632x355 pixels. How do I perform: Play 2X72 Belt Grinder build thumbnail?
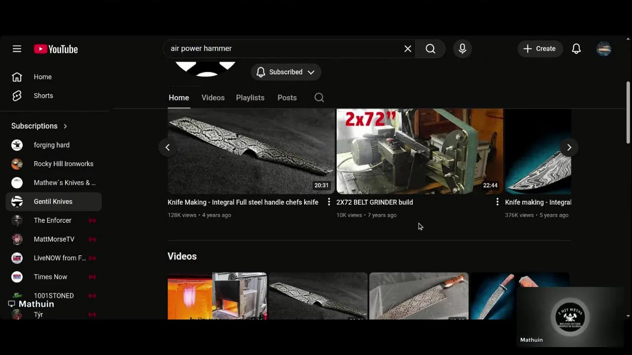[x=420, y=151]
